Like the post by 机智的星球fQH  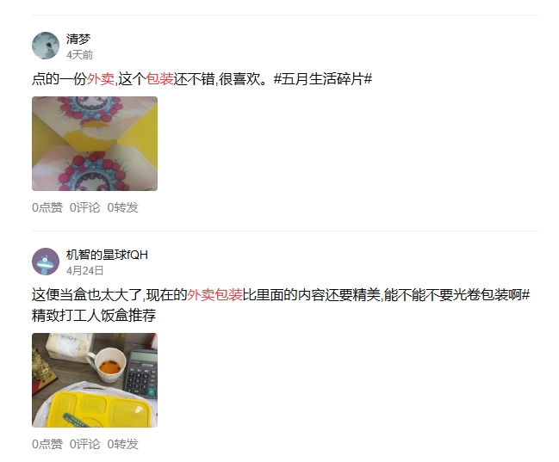pyautogui.click(x=47, y=444)
